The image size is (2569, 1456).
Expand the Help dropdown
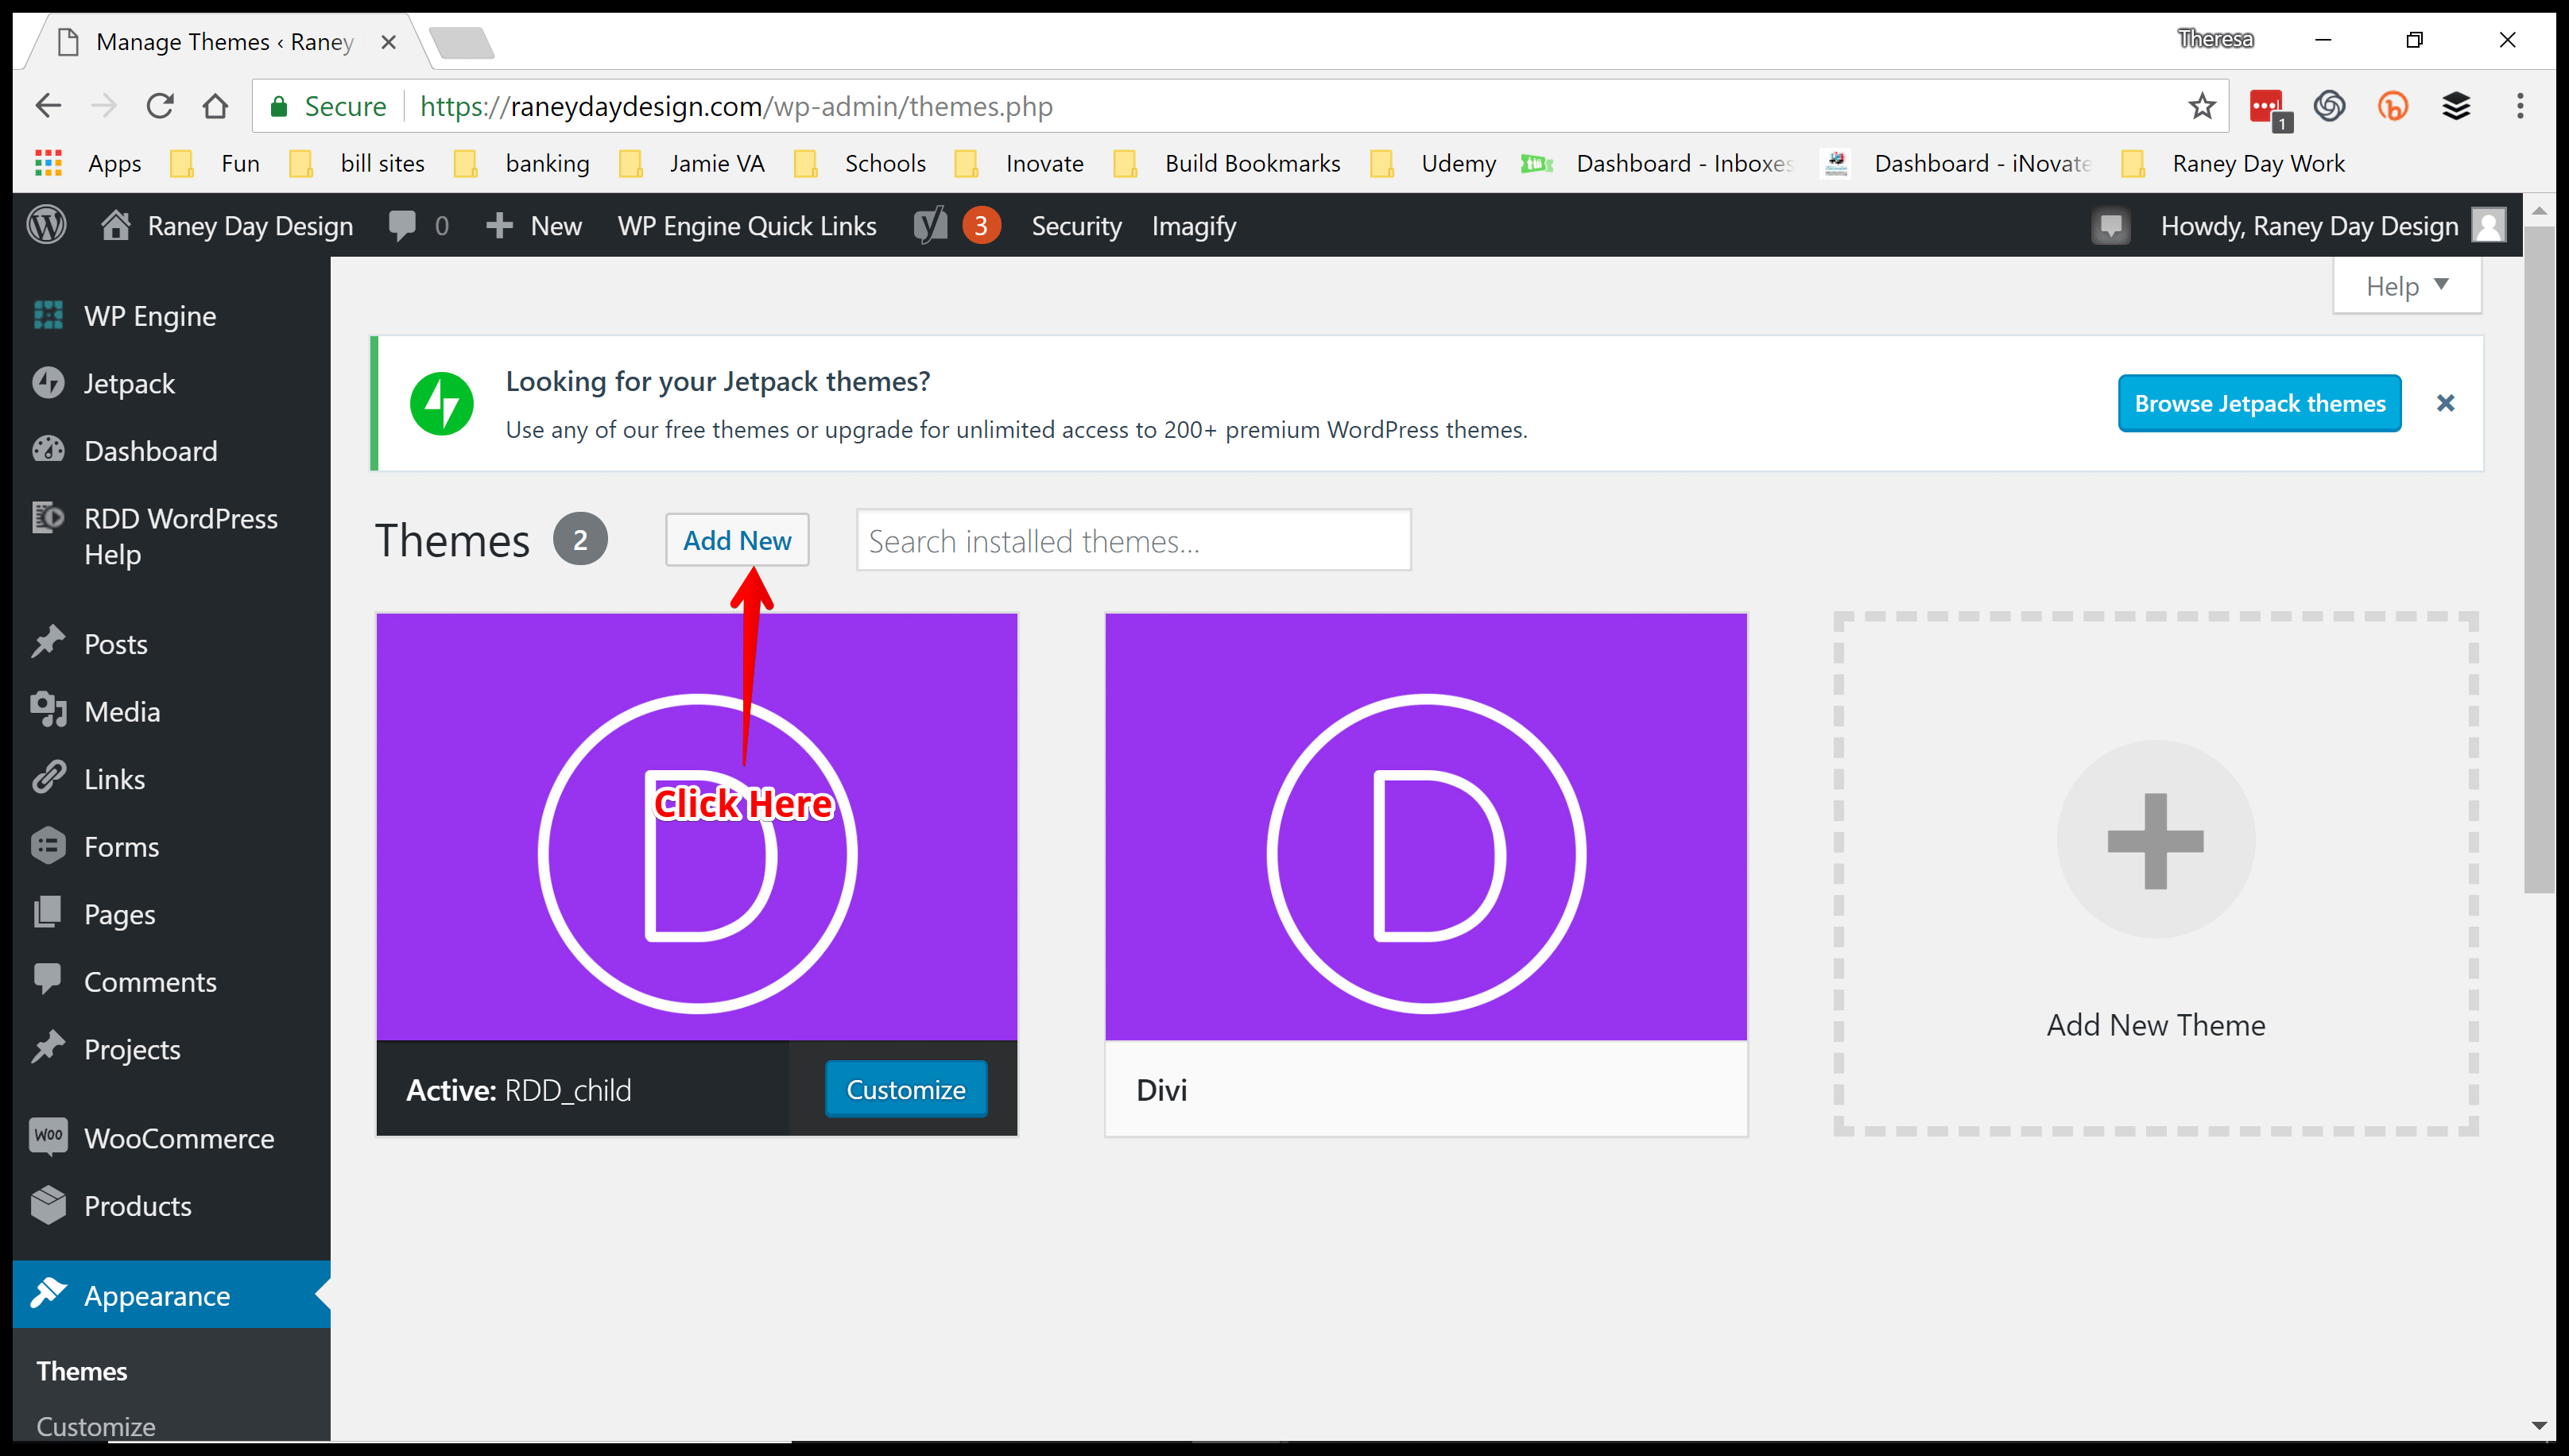point(2406,286)
